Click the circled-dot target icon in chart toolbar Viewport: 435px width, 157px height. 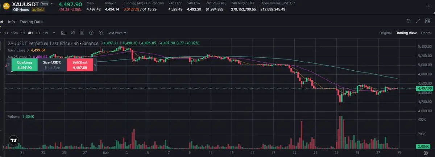click(x=100, y=33)
